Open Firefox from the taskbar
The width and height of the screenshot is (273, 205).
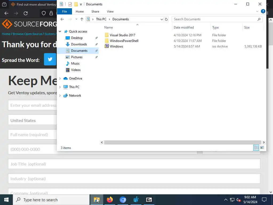(110, 200)
